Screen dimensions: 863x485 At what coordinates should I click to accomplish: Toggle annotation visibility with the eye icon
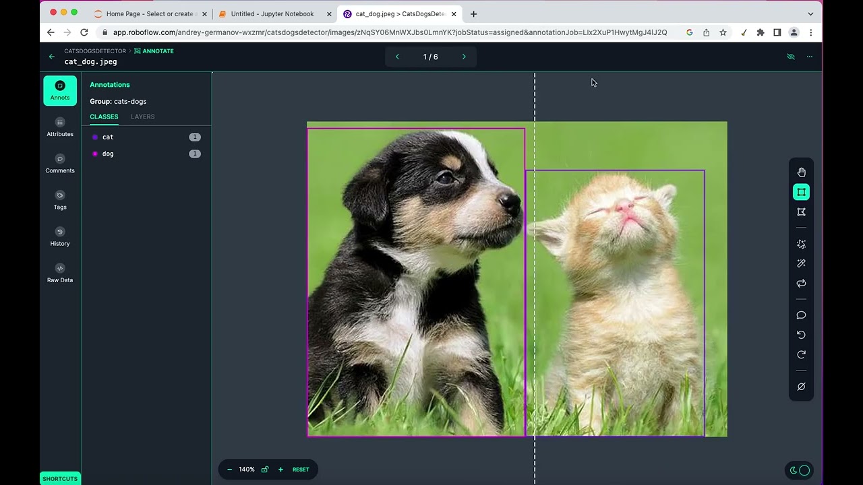point(790,57)
